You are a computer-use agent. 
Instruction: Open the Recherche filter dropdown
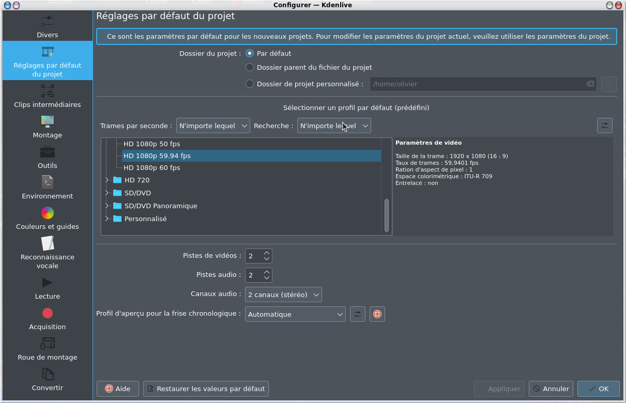pos(334,126)
